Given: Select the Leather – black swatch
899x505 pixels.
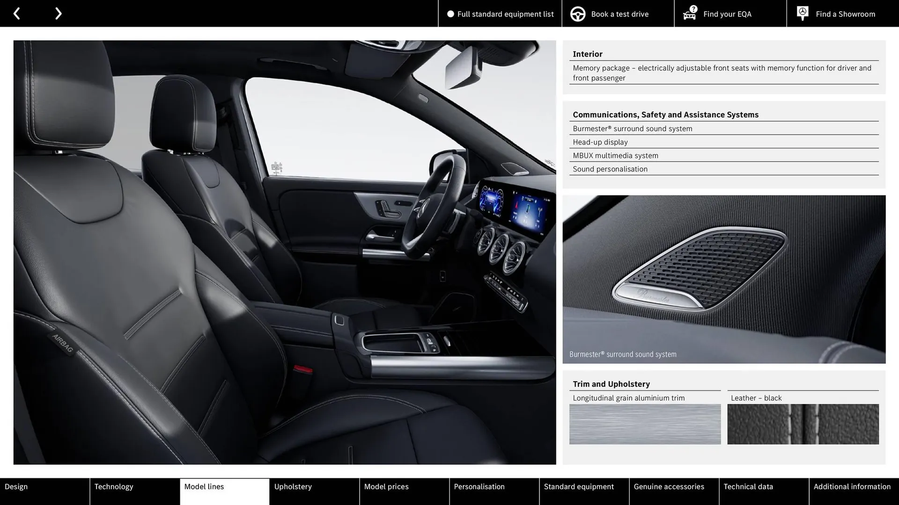Looking at the screenshot, I should pyautogui.click(x=803, y=424).
